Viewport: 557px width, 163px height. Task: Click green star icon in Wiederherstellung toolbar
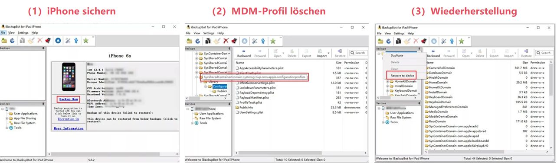pos(462,41)
